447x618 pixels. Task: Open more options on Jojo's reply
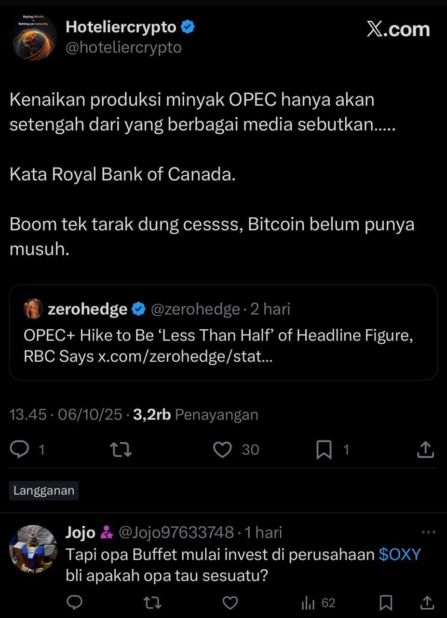pyautogui.click(x=428, y=532)
